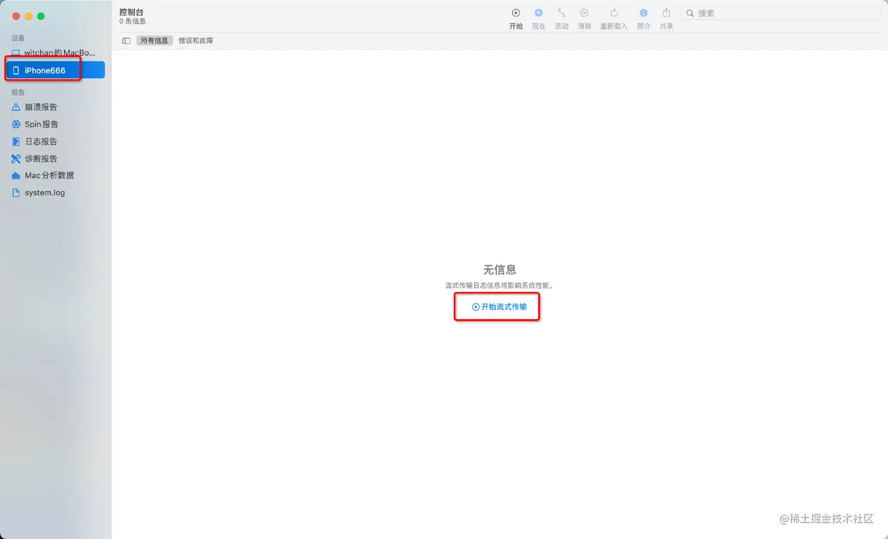
Task: Select the 错误和故障 filter tab
Action: coord(196,40)
